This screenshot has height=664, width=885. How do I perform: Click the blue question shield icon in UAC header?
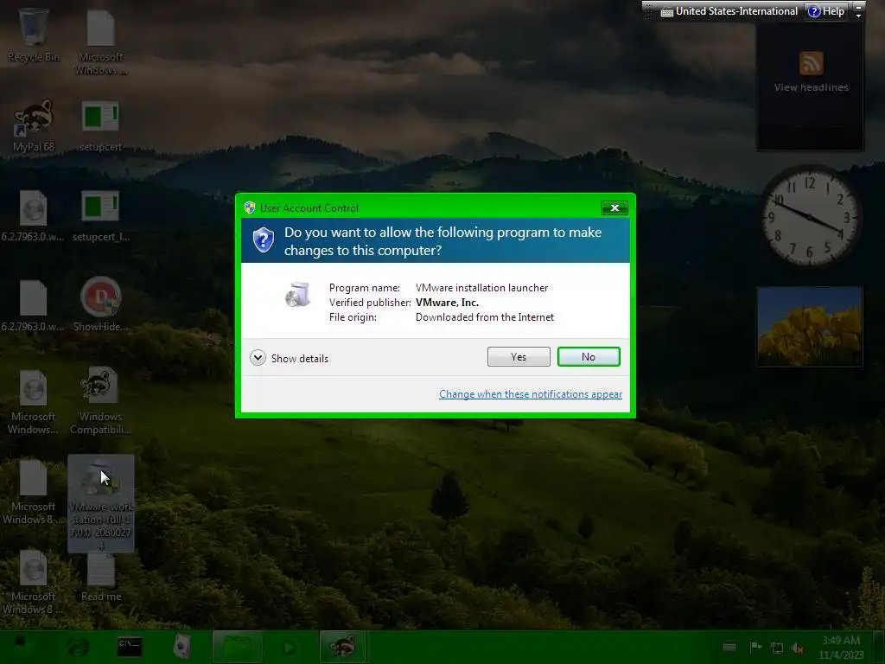[x=263, y=240]
